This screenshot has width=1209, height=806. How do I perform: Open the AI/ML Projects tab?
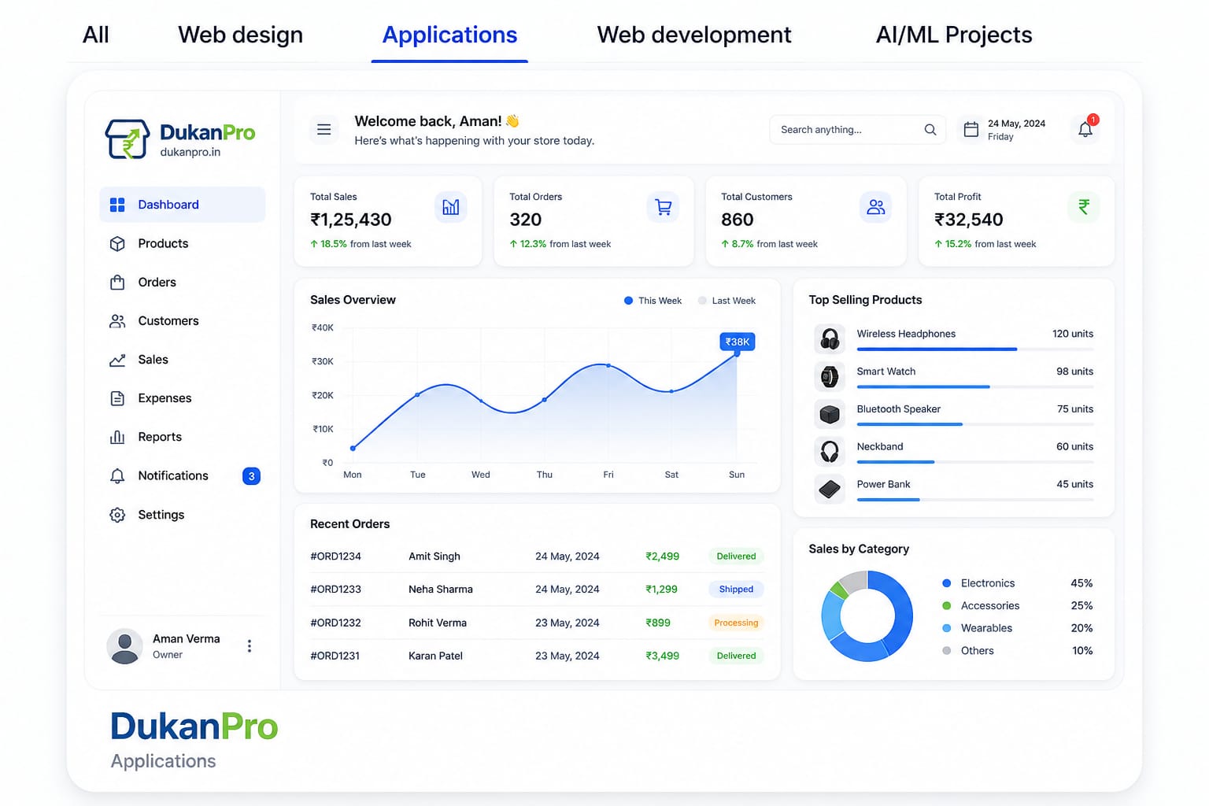click(953, 35)
